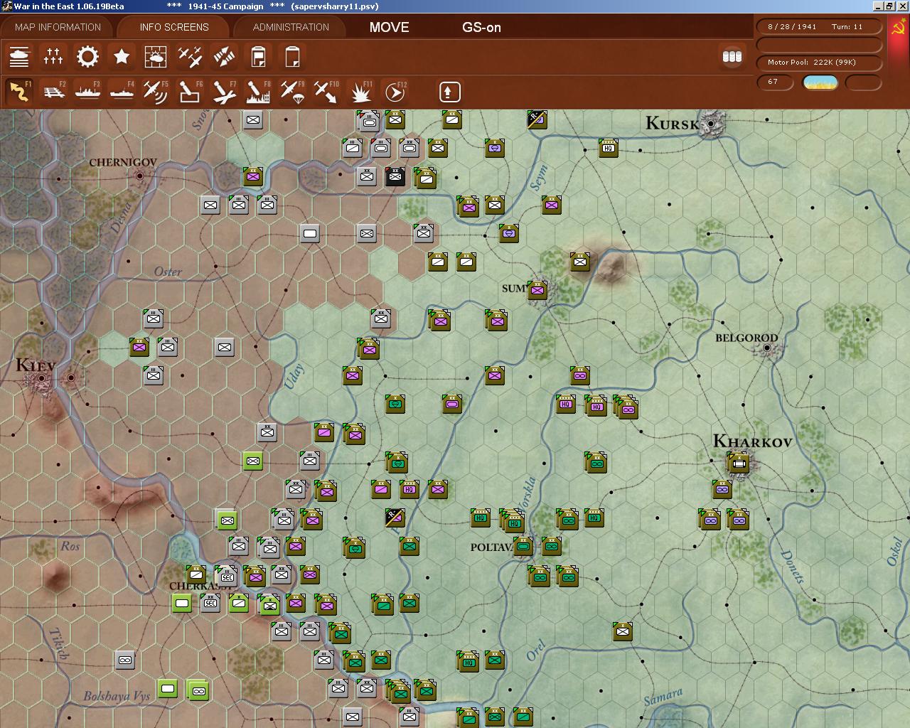
Task: Click the Chernigov city marker
Action: pos(140,176)
